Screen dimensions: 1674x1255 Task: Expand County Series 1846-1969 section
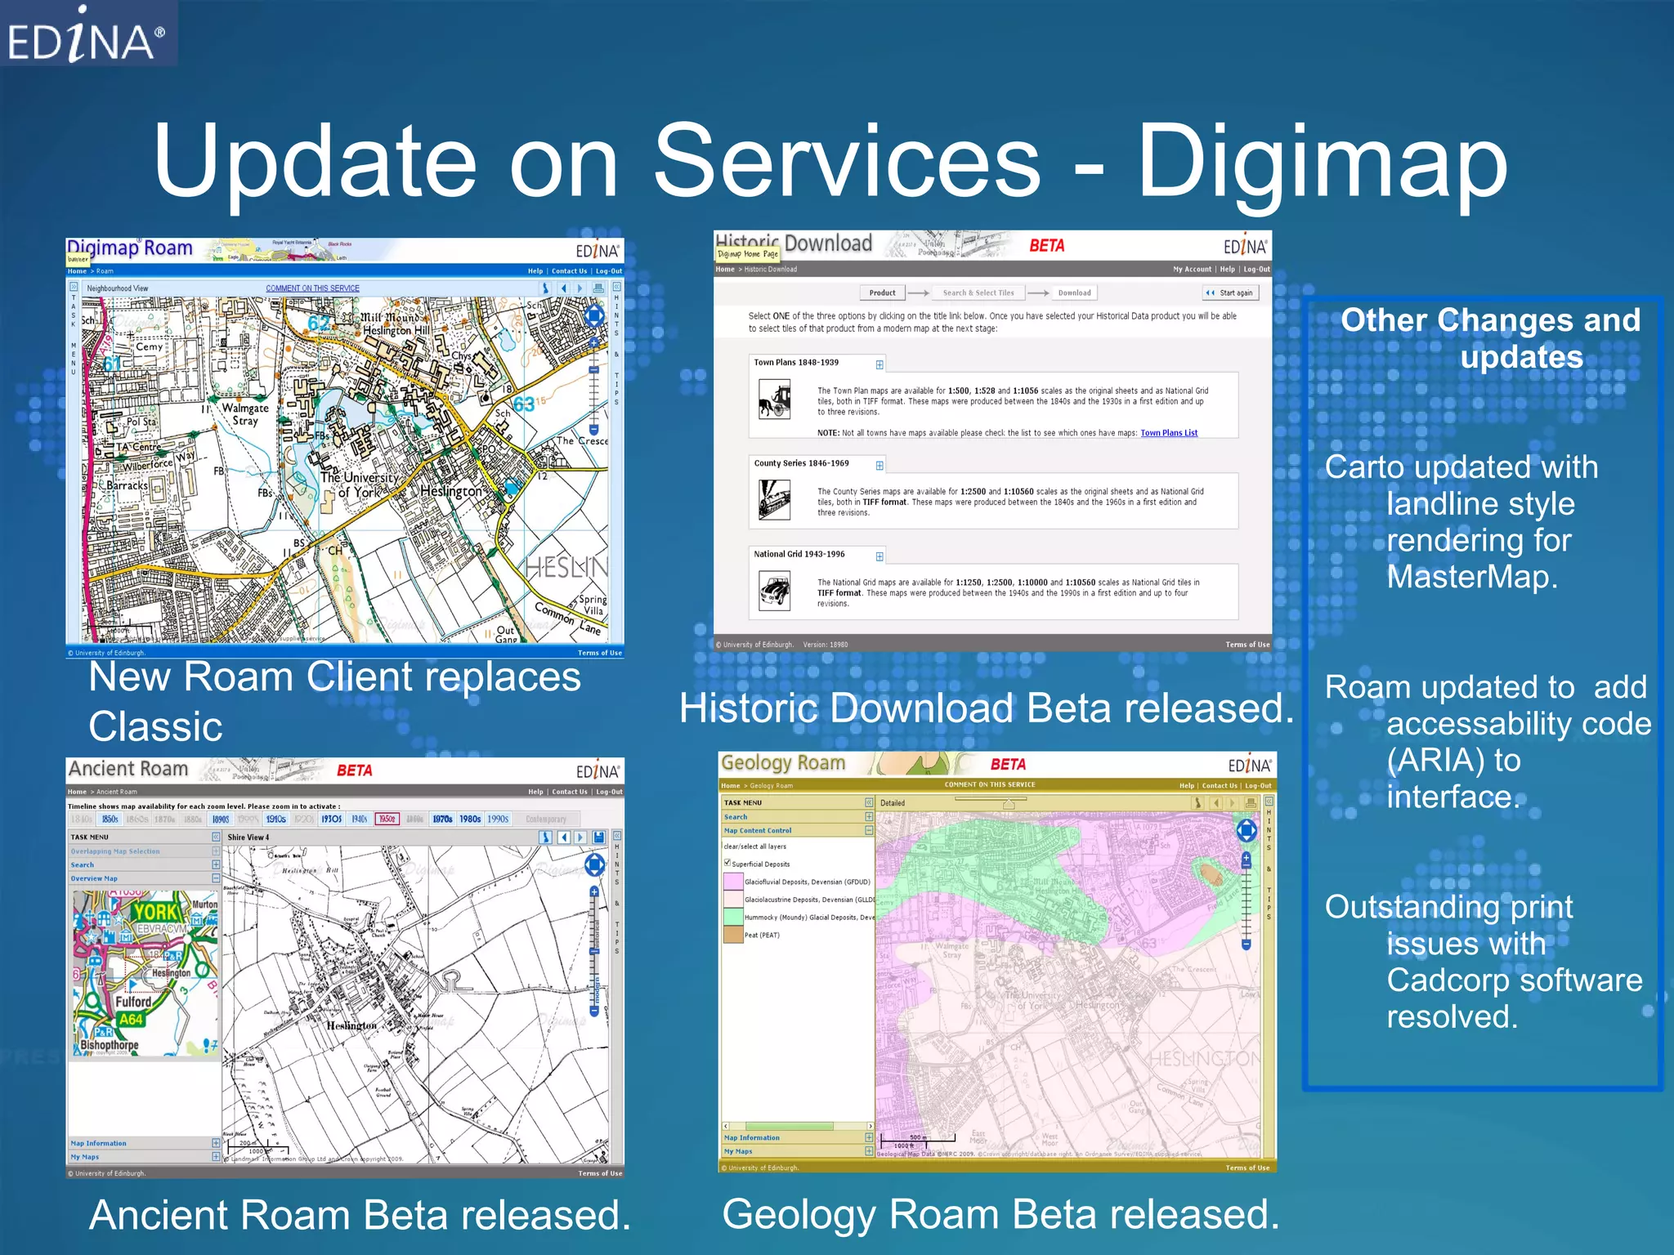pyautogui.click(x=880, y=466)
